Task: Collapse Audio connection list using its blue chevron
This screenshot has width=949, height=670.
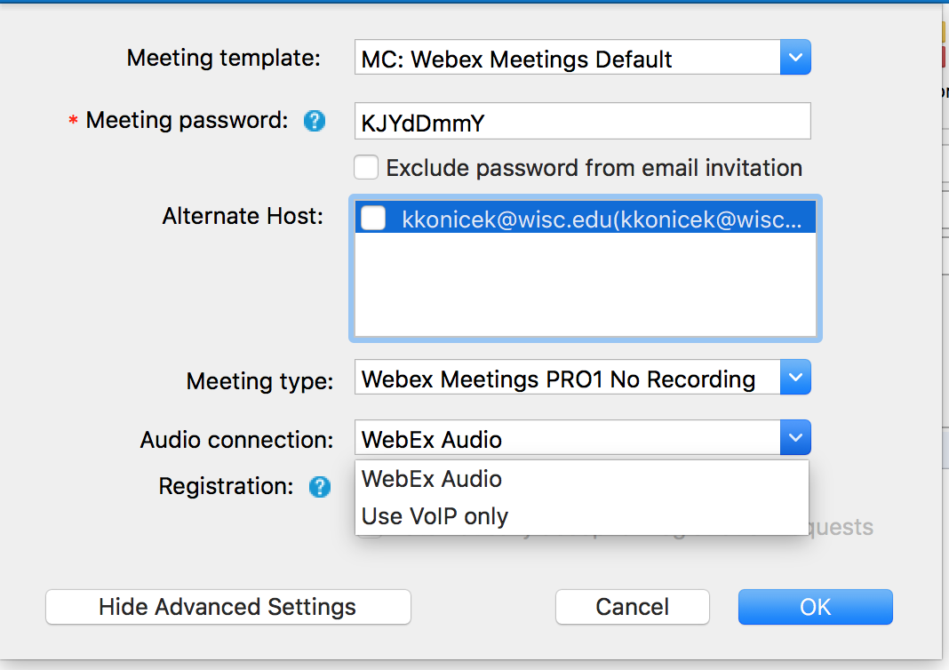Action: (x=795, y=437)
